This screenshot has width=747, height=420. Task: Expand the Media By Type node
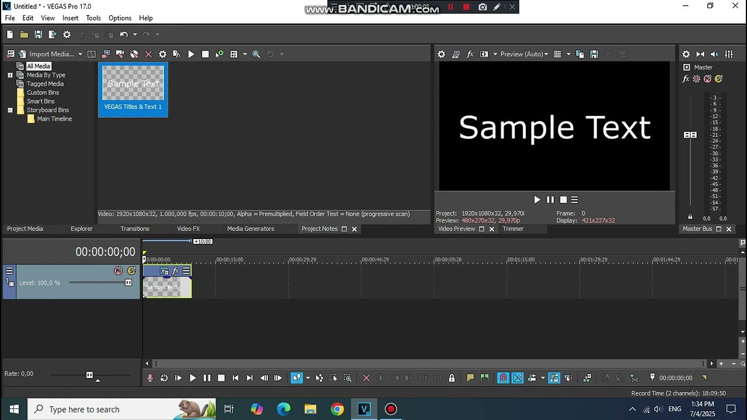pos(10,75)
